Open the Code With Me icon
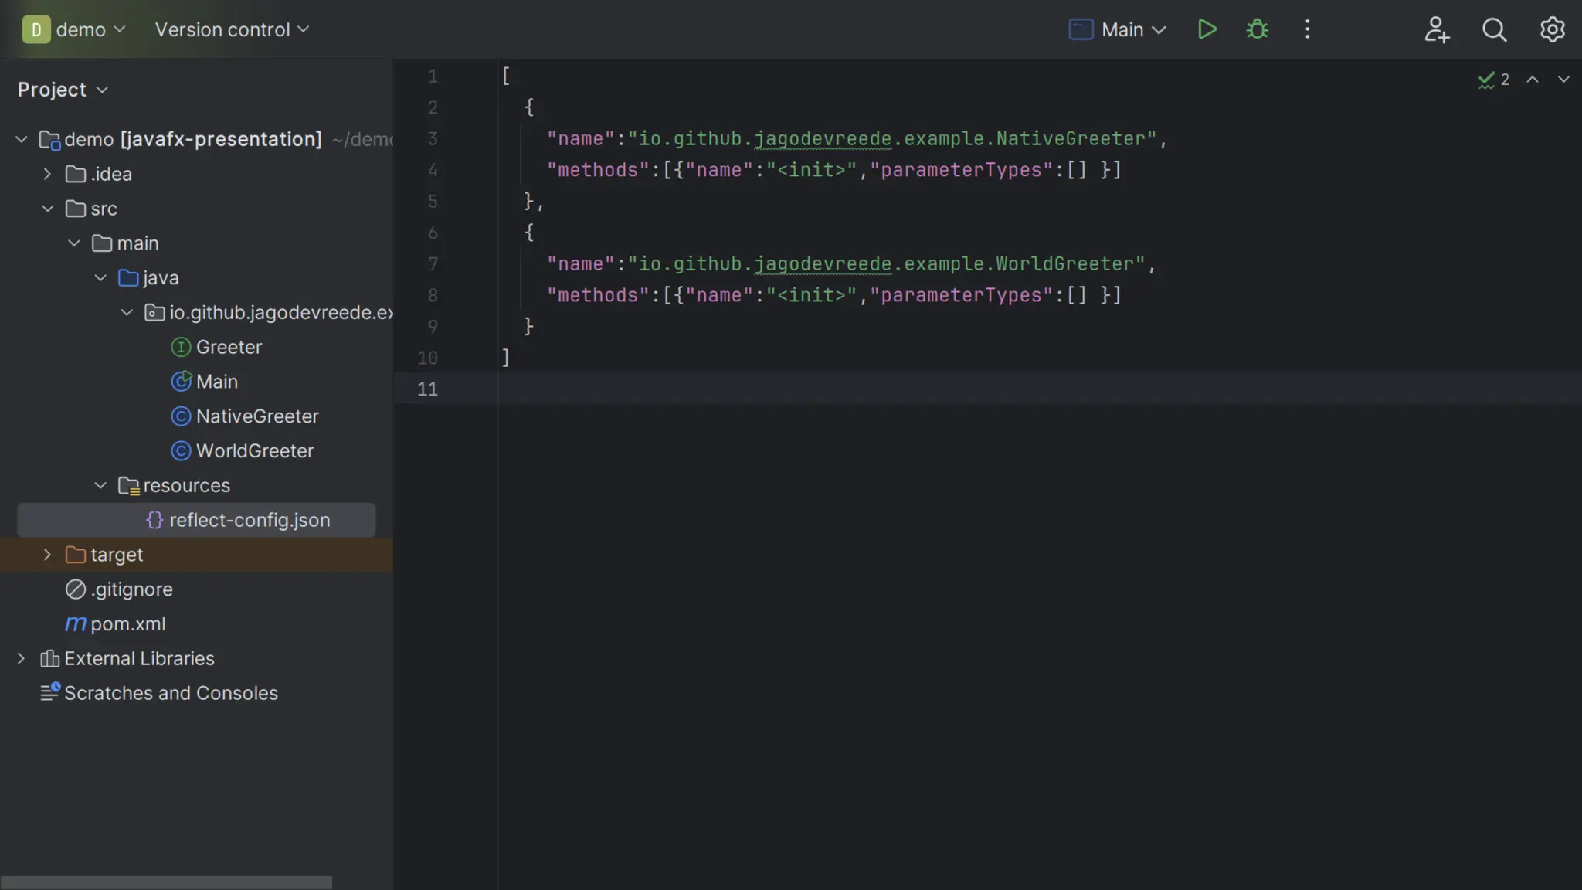 (x=1437, y=29)
